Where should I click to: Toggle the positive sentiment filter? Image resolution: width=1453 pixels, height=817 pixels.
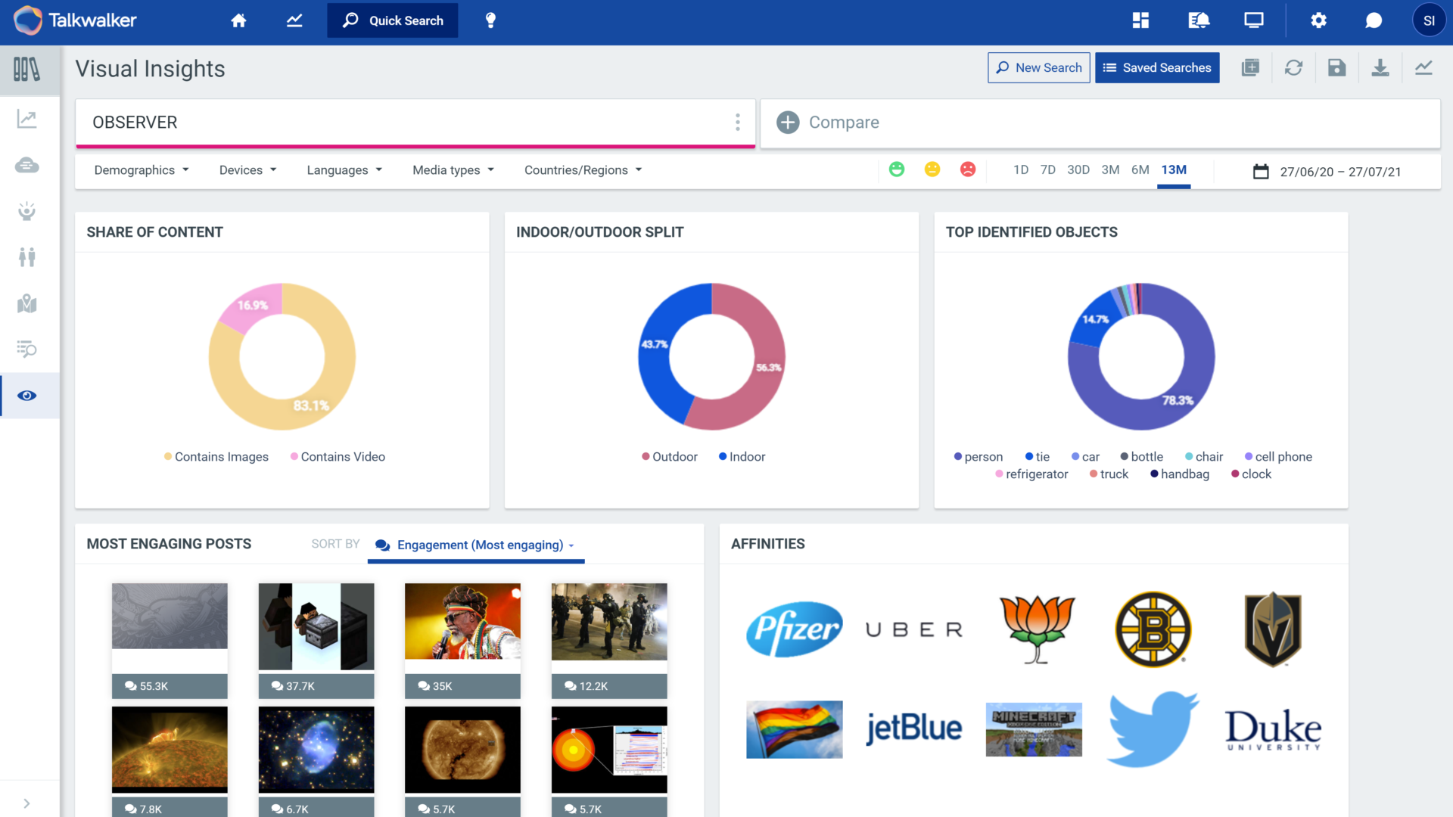[x=897, y=169]
